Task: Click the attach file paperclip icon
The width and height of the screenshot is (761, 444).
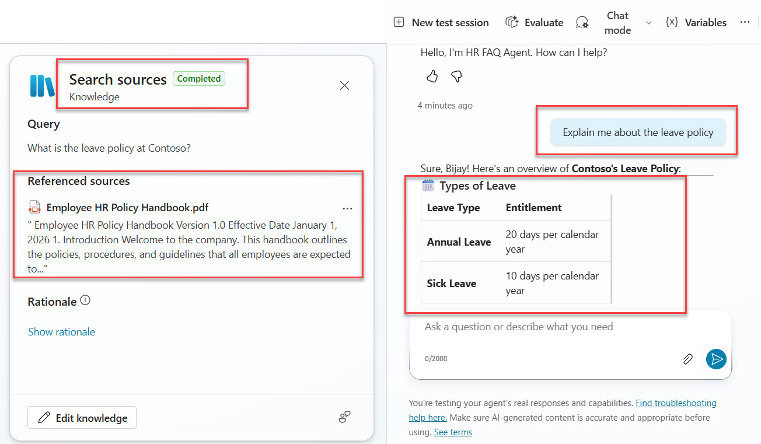Action: (688, 359)
